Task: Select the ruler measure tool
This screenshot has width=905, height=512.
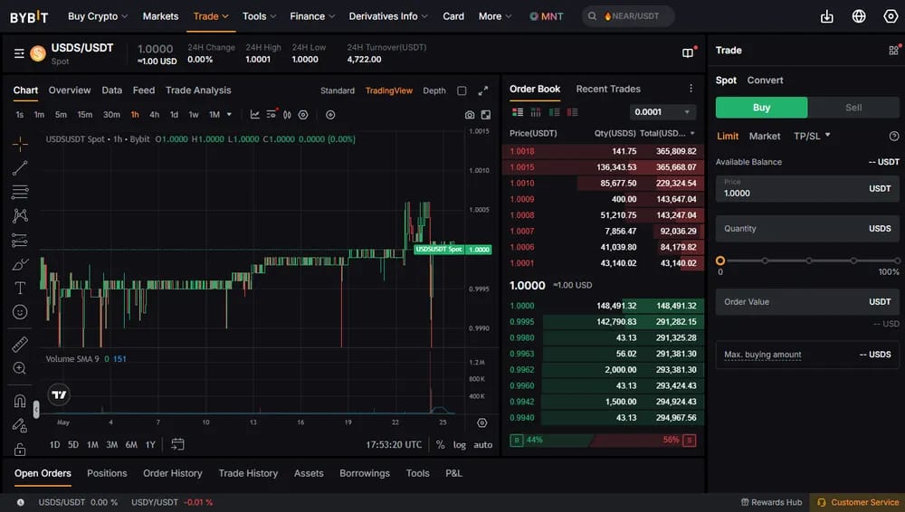Action: (20, 344)
